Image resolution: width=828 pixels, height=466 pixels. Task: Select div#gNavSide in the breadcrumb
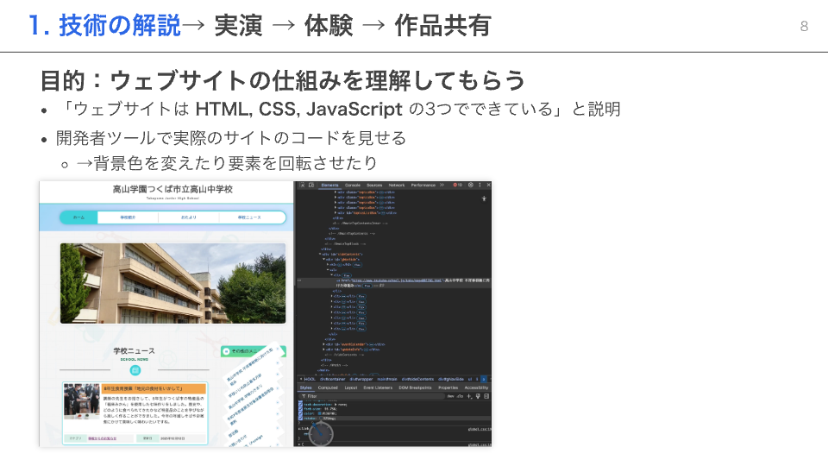(x=451, y=379)
